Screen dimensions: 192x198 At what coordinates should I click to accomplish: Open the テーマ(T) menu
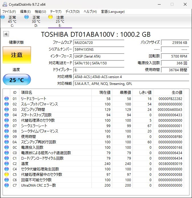pyautogui.click(x=56, y=12)
